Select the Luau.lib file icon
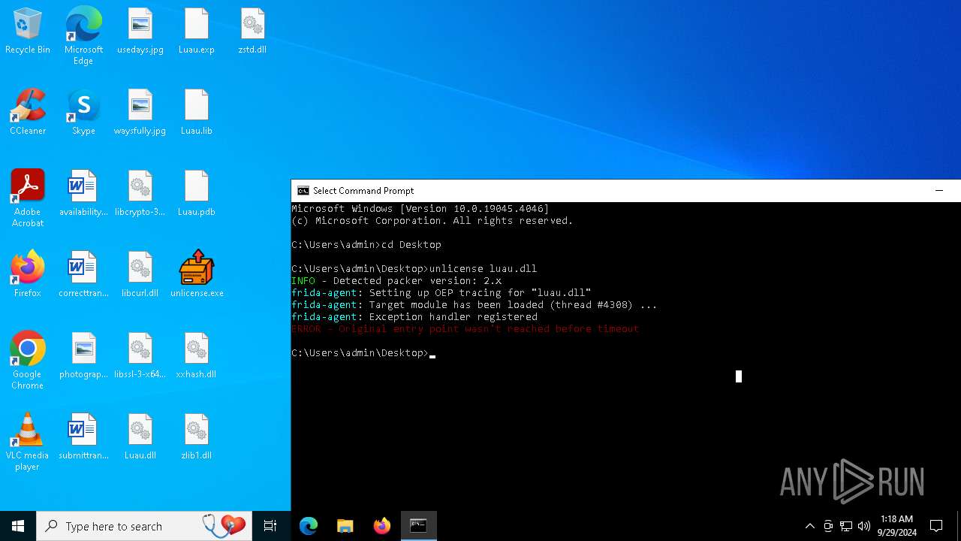The width and height of the screenshot is (961, 541). coord(197,113)
